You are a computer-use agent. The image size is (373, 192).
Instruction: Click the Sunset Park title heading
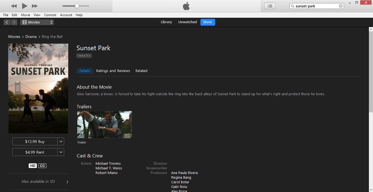tap(94, 48)
